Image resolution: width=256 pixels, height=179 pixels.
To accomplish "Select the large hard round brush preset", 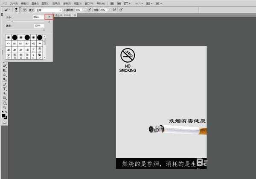I will 39,38.
